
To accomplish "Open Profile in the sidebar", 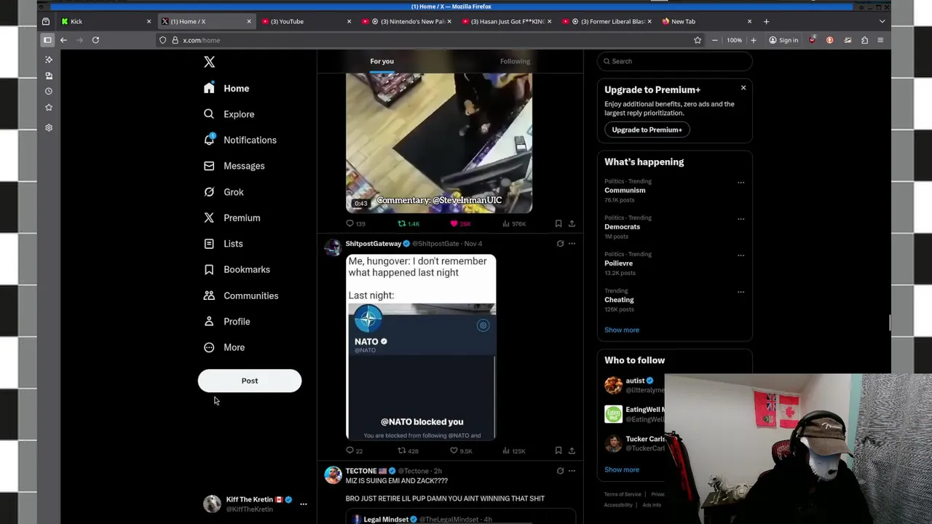I will click(226, 322).
